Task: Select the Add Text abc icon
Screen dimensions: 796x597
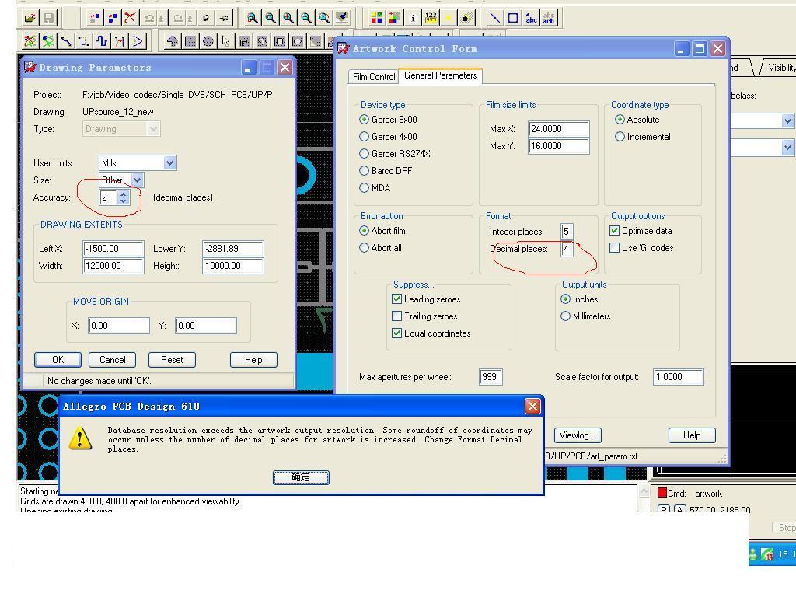Action: [x=531, y=19]
